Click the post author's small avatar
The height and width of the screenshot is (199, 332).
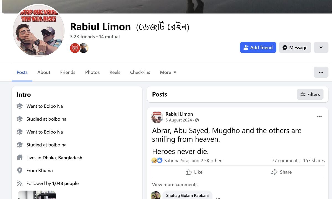(x=157, y=117)
